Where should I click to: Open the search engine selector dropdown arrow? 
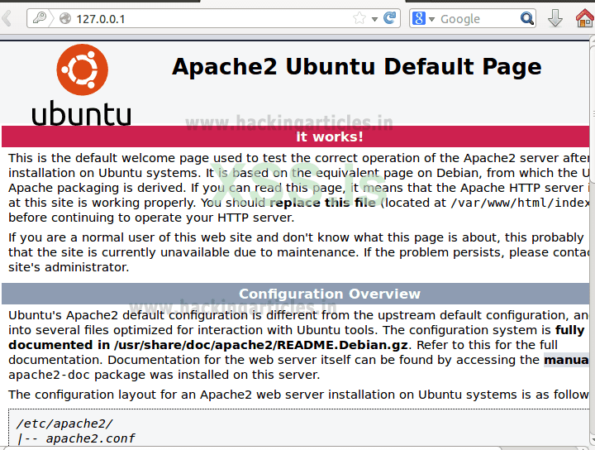point(431,19)
